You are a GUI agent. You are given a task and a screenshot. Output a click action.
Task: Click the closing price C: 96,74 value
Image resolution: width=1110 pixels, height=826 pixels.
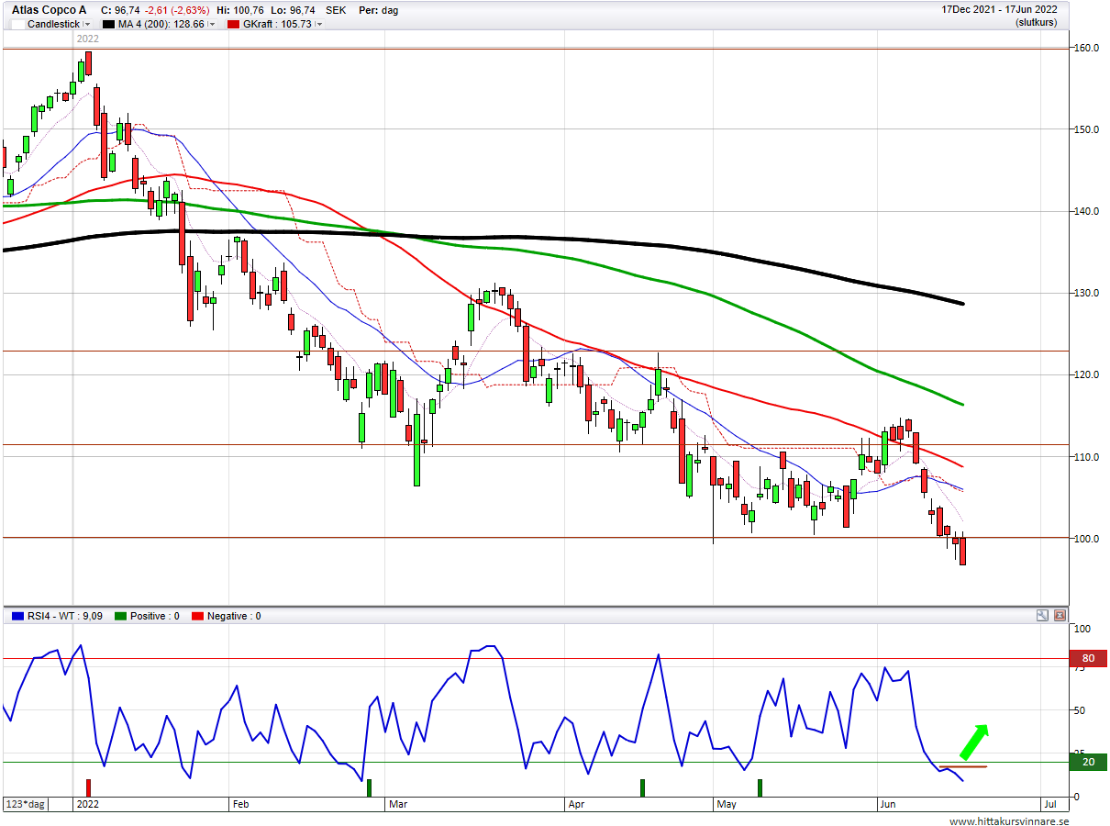[x=120, y=10]
